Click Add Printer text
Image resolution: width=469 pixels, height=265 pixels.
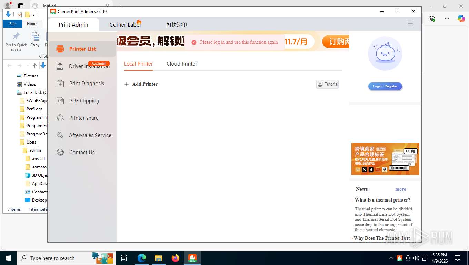(x=145, y=84)
